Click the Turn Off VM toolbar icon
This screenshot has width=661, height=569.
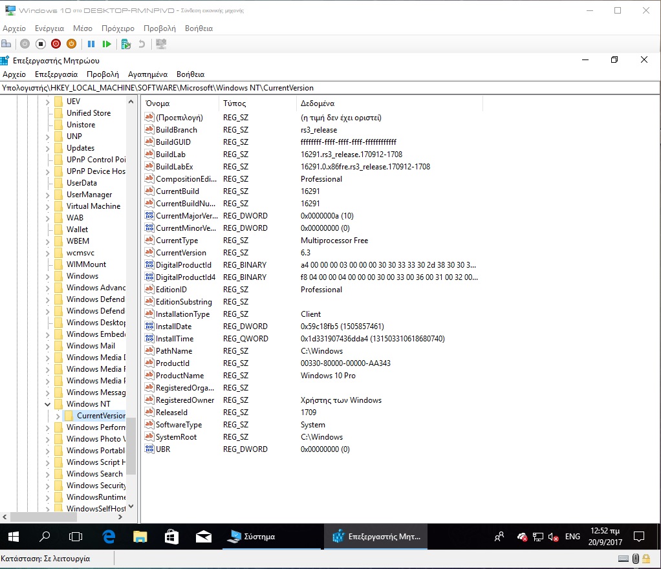pos(41,44)
